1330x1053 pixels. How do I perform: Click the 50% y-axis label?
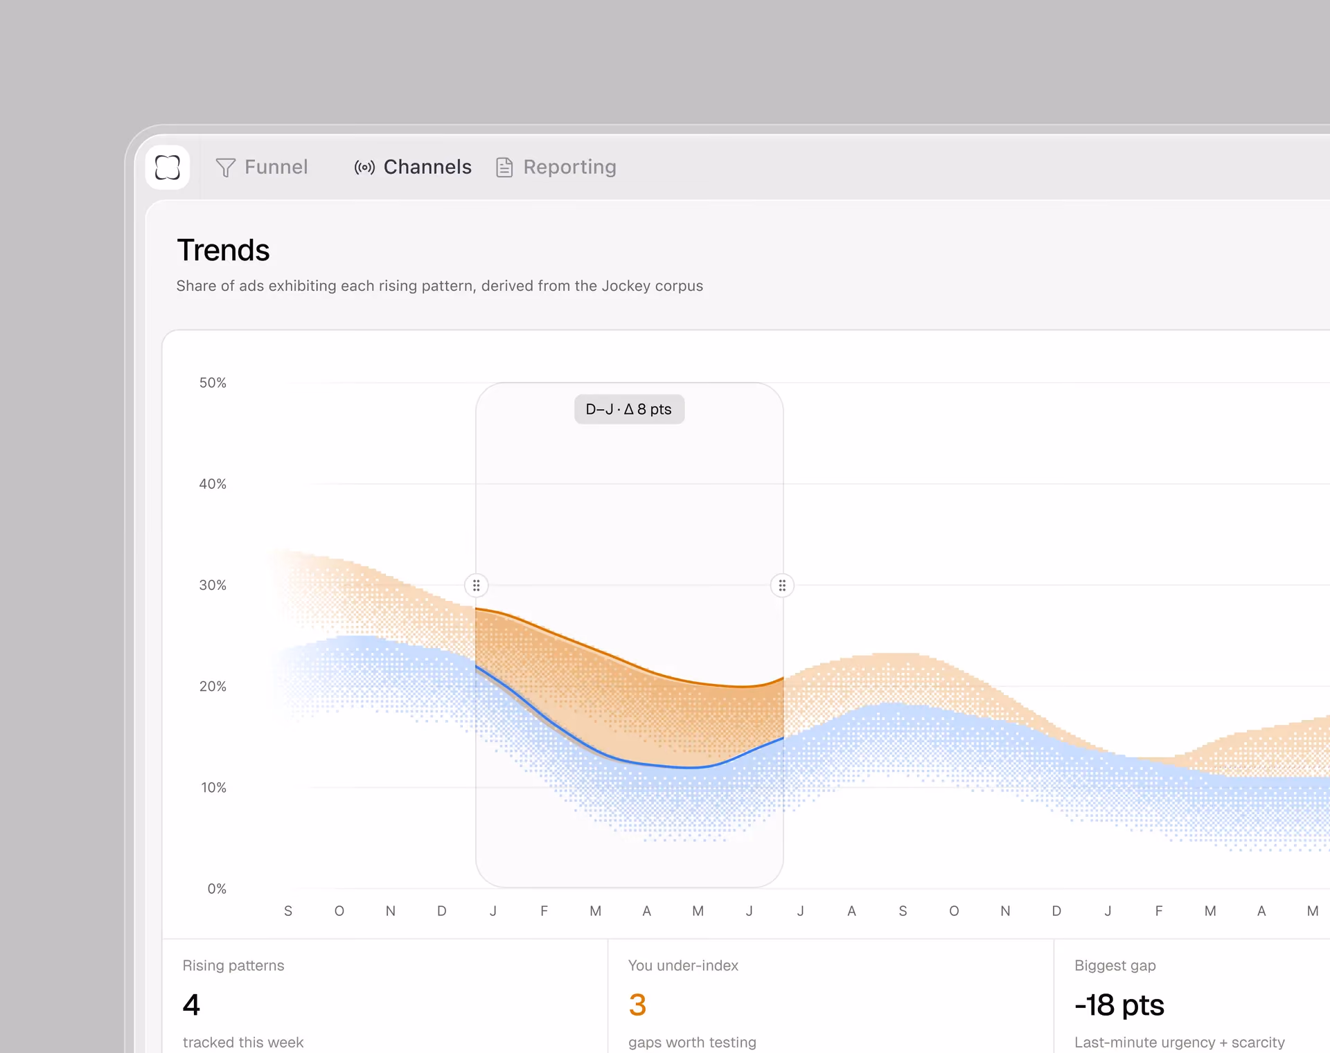coord(213,383)
